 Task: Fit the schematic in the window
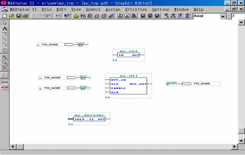click(x=5, y=68)
